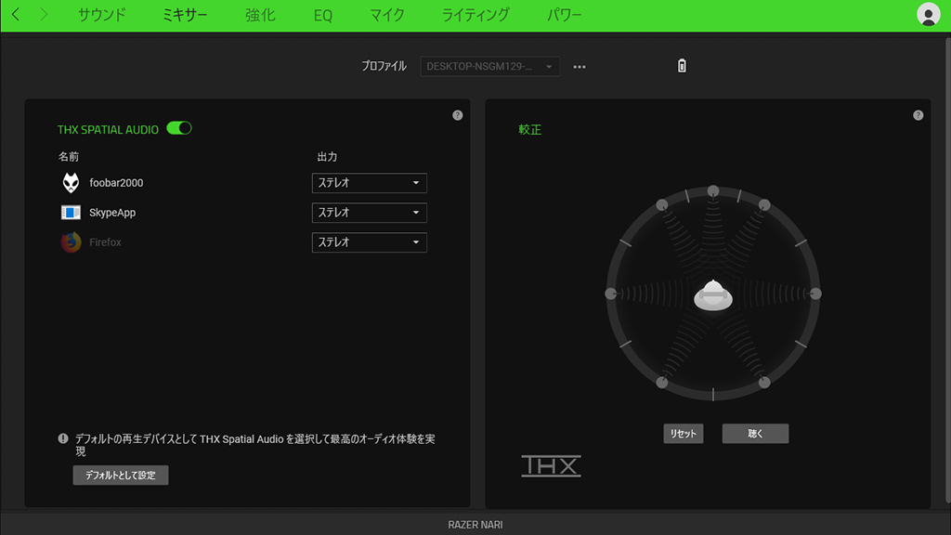This screenshot has height=535, width=951.
Task: Select the front center speaker handle
Action: click(713, 191)
